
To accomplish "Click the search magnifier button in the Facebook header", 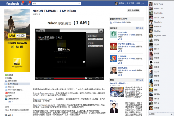I will point(79,4).
